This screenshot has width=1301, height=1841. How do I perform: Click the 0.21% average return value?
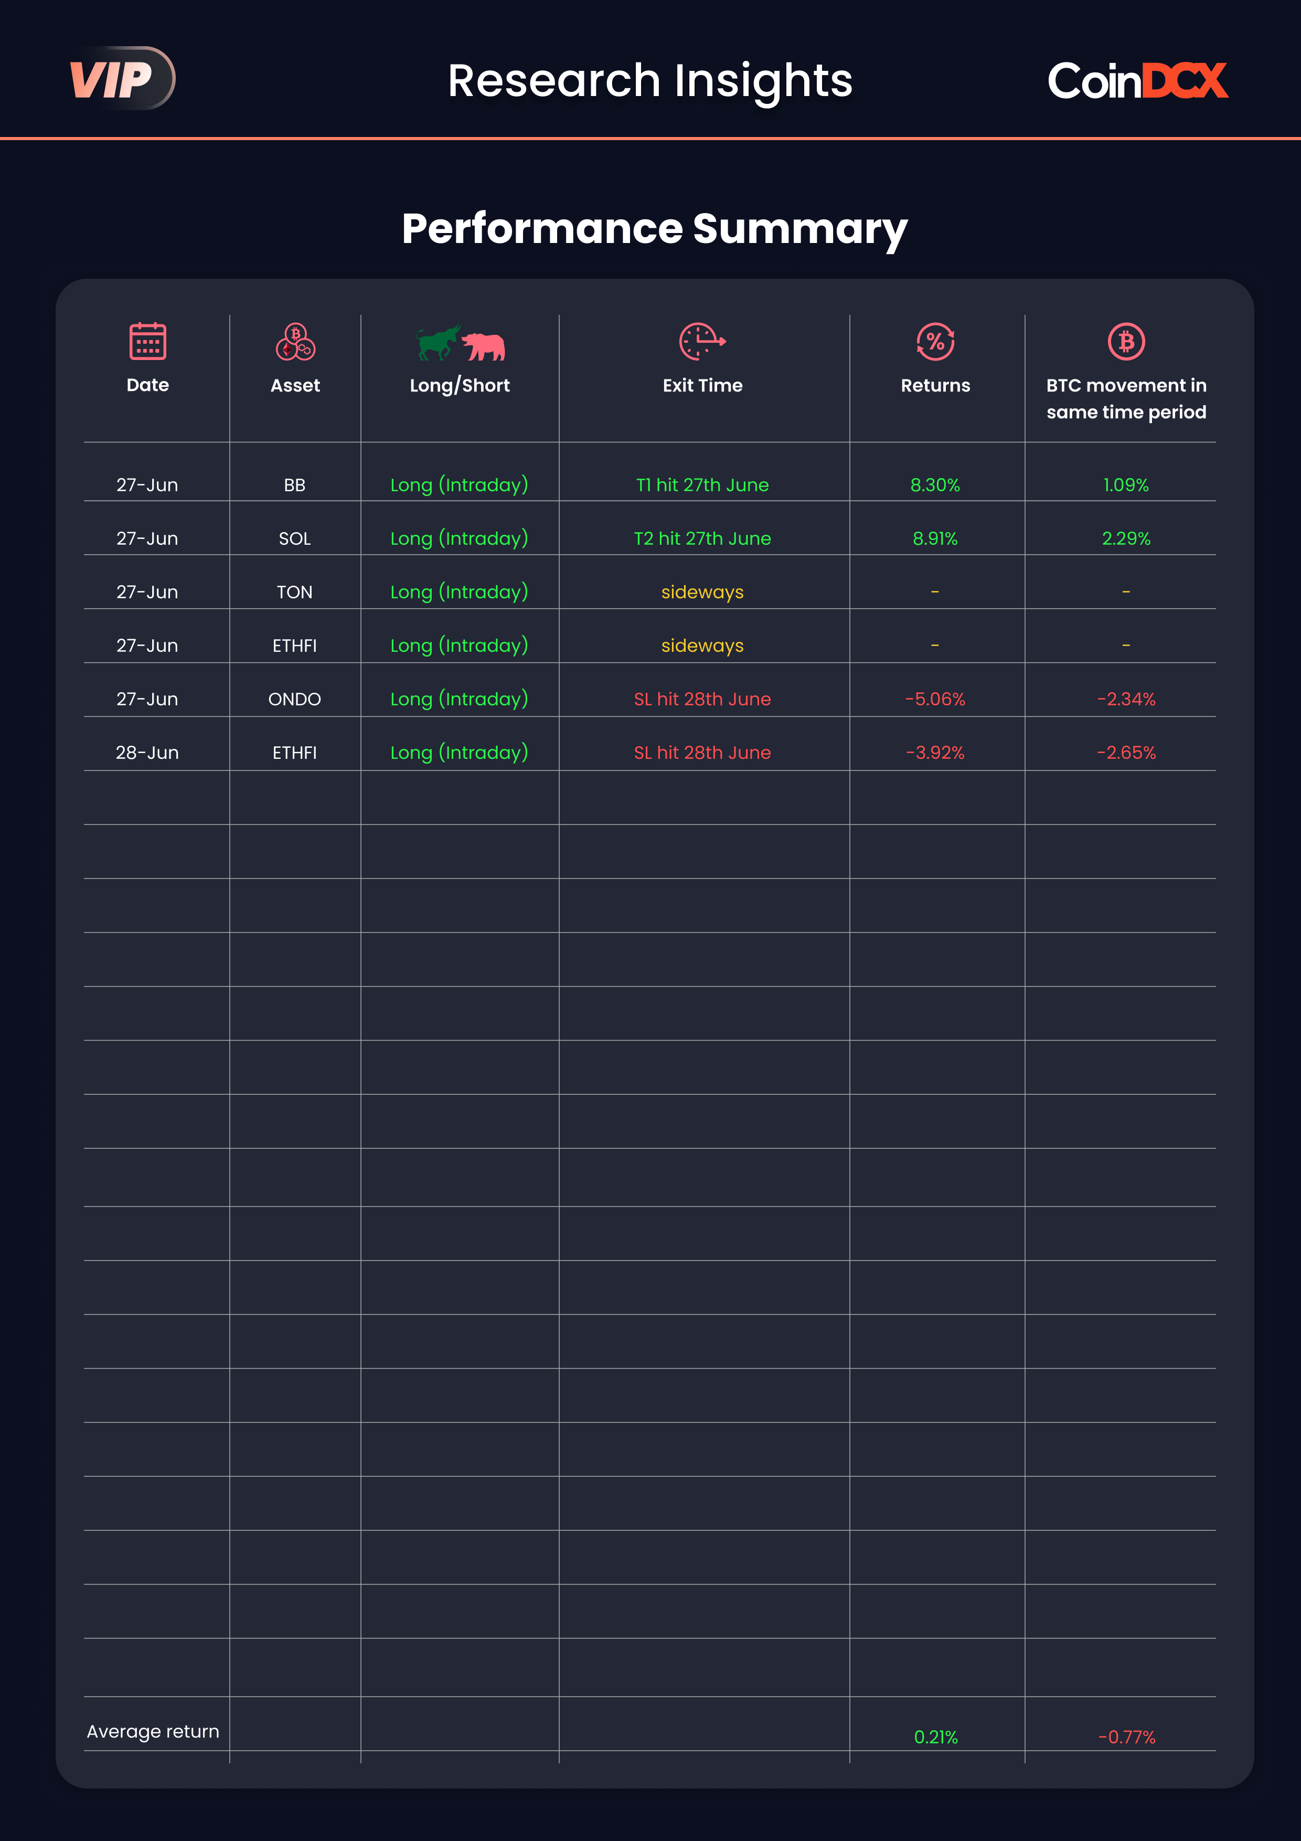[x=935, y=1738]
